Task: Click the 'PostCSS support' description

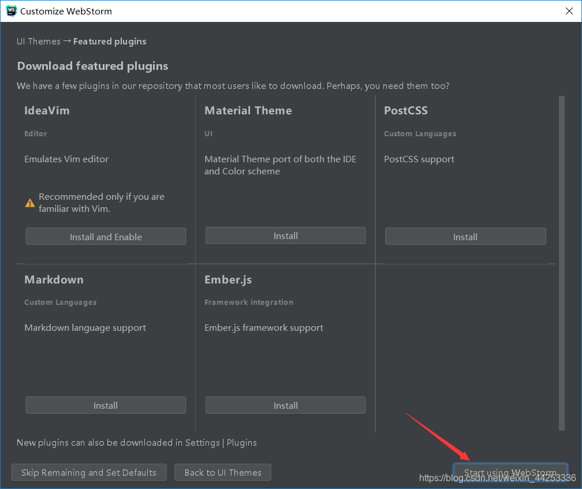Action: pos(419,159)
